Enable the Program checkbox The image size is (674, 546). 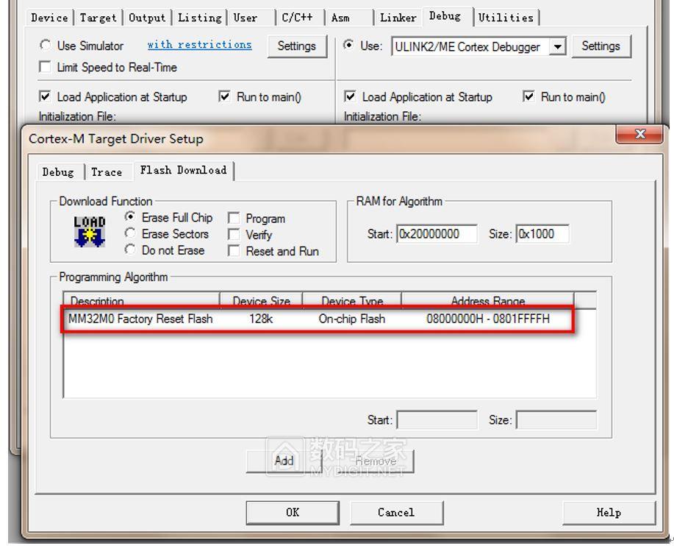click(234, 218)
